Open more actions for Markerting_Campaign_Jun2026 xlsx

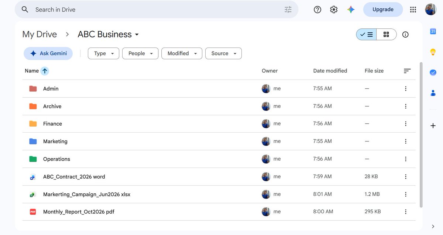(x=406, y=194)
